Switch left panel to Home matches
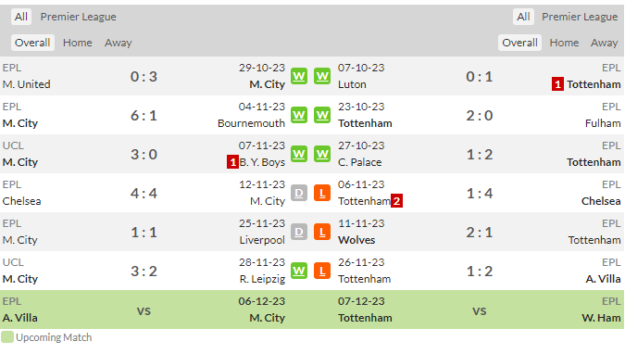The height and width of the screenshot is (354, 625). click(x=78, y=43)
